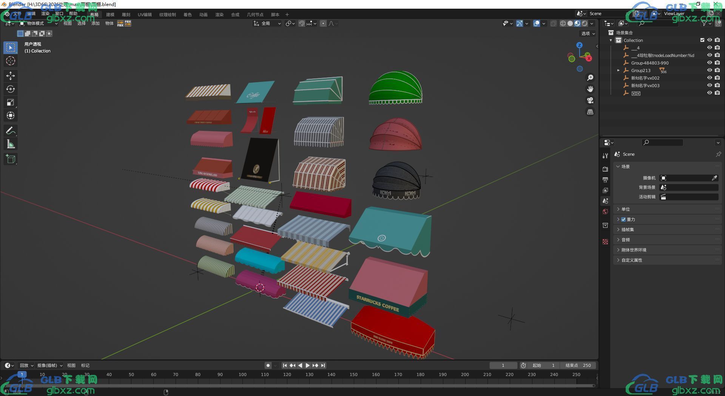Open the 添加 add menu

(96, 23)
